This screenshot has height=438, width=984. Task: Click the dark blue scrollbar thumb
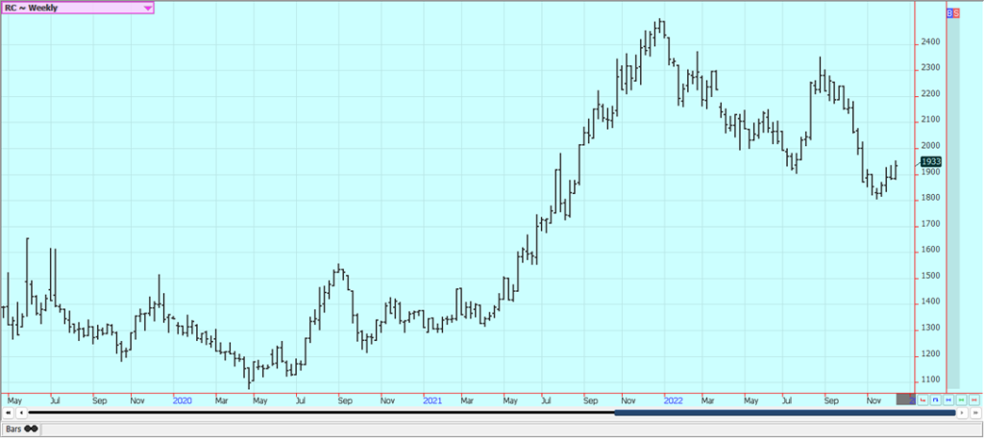[784, 413]
